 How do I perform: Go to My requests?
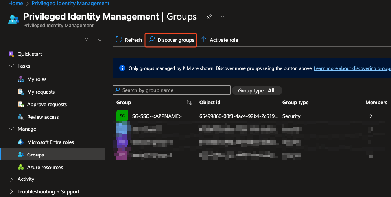pos(41,92)
